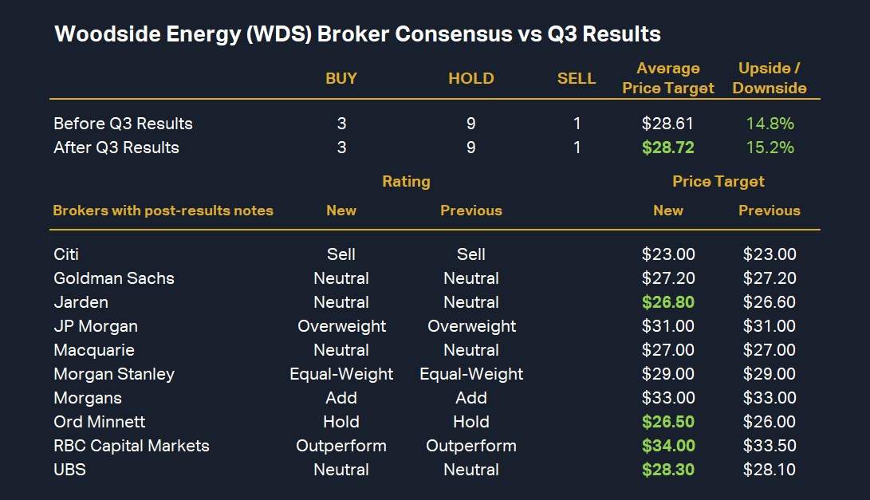Viewport: 870px width, 500px height.
Task: Click the Woodside Energy Broker Consensus title
Action: pyautogui.click(x=357, y=35)
